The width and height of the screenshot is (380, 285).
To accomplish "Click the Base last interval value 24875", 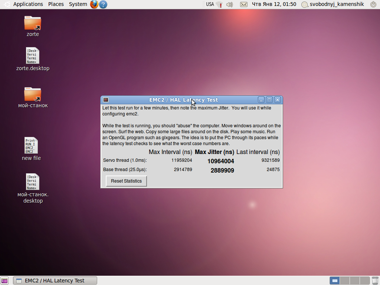I will click(273, 169).
